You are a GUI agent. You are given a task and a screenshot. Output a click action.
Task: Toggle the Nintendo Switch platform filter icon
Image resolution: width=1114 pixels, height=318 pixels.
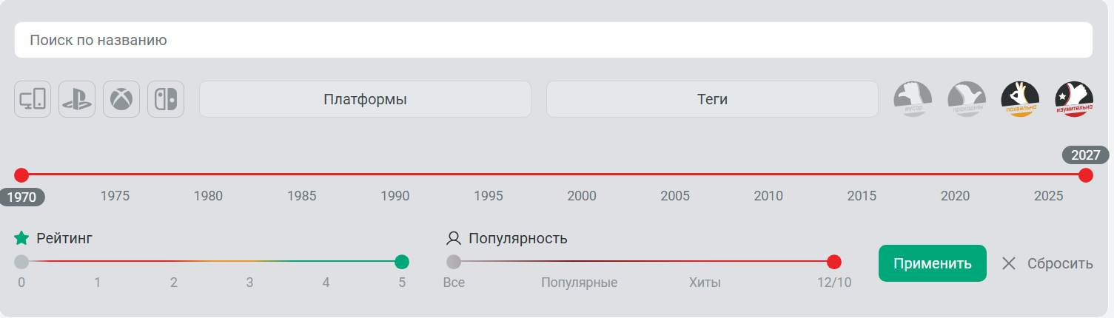pos(166,99)
